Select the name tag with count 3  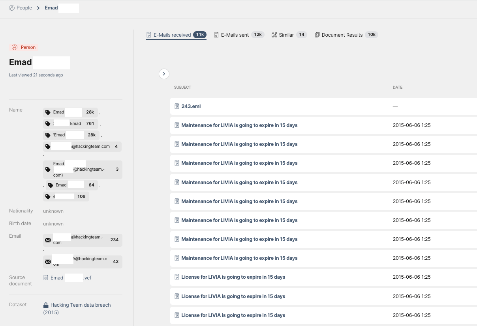83,170
